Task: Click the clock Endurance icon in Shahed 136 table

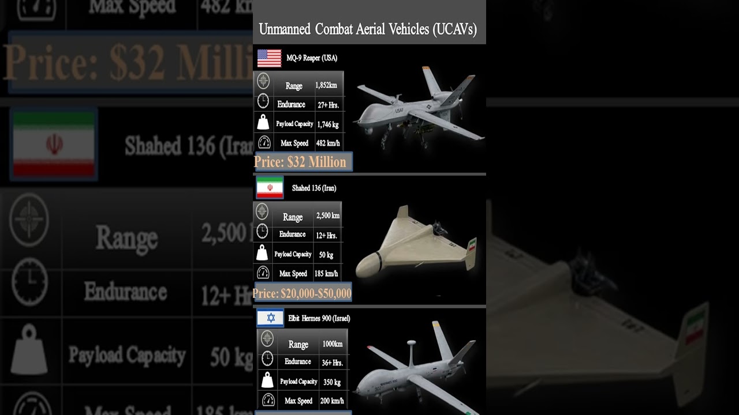Action: pyautogui.click(x=262, y=232)
